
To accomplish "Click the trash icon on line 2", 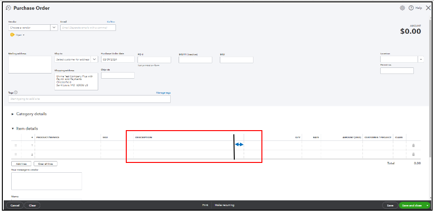I will pos(413,154).
